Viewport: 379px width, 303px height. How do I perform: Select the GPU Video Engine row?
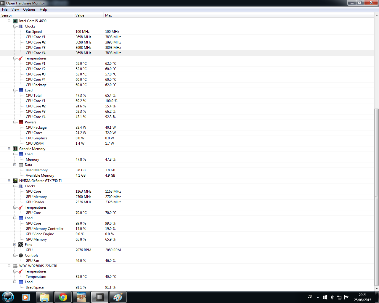click(x=187, y=234)
